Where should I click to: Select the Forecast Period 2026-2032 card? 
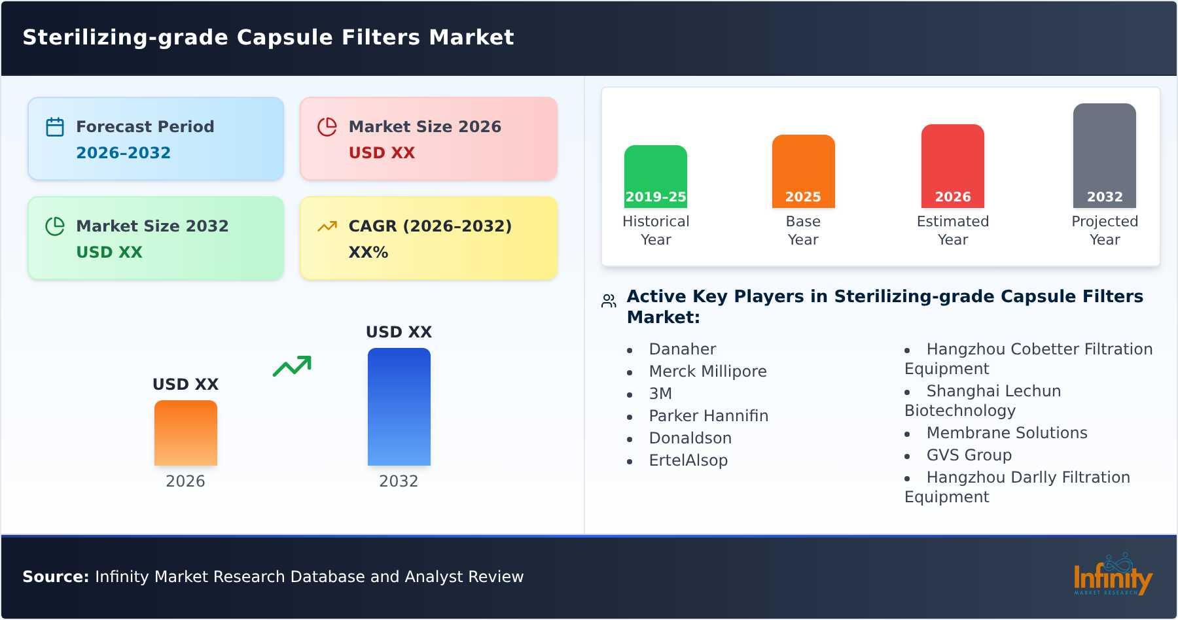click(x=156, y=139)
